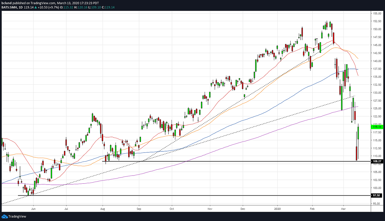Click the 1D interval label
Screen dimensions: 385x221
pos(20,8)
